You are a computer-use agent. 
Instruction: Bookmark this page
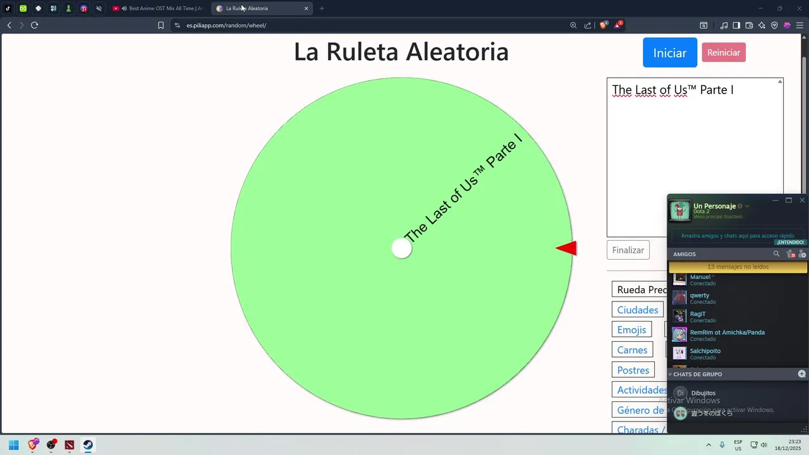point(161,25)
